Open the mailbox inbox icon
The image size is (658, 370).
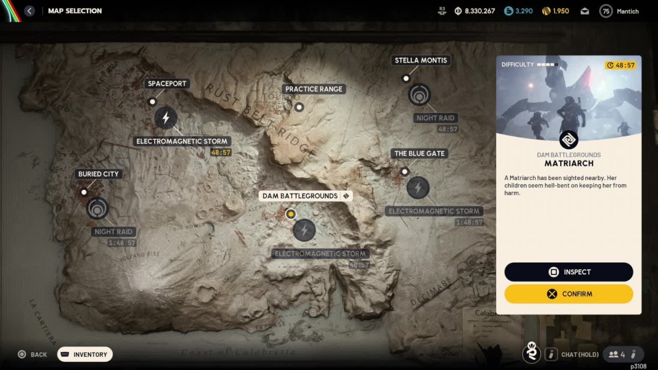click(584, 11)
